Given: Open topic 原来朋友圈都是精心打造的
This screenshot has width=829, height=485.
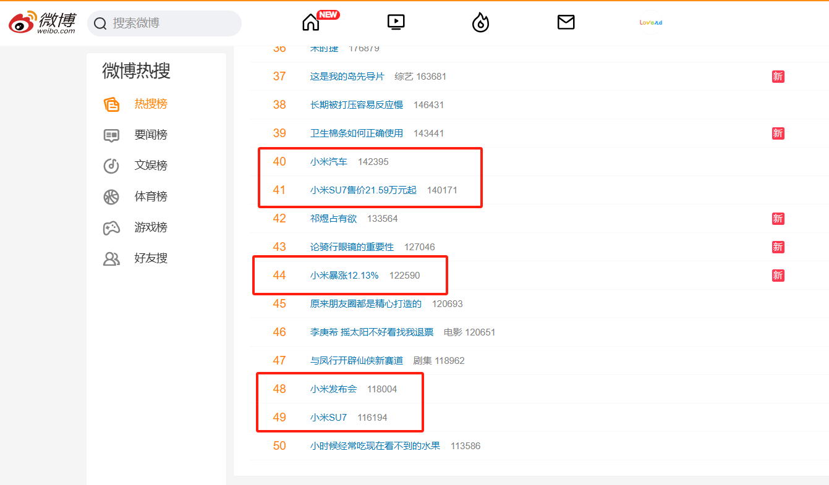Looking at the screenshot, I should tap(366, 304).
